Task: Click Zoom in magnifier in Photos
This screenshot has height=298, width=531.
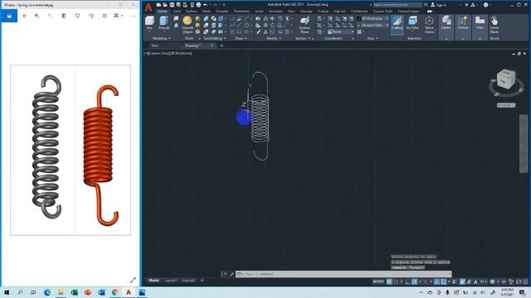Action: (x=37, y=16)
